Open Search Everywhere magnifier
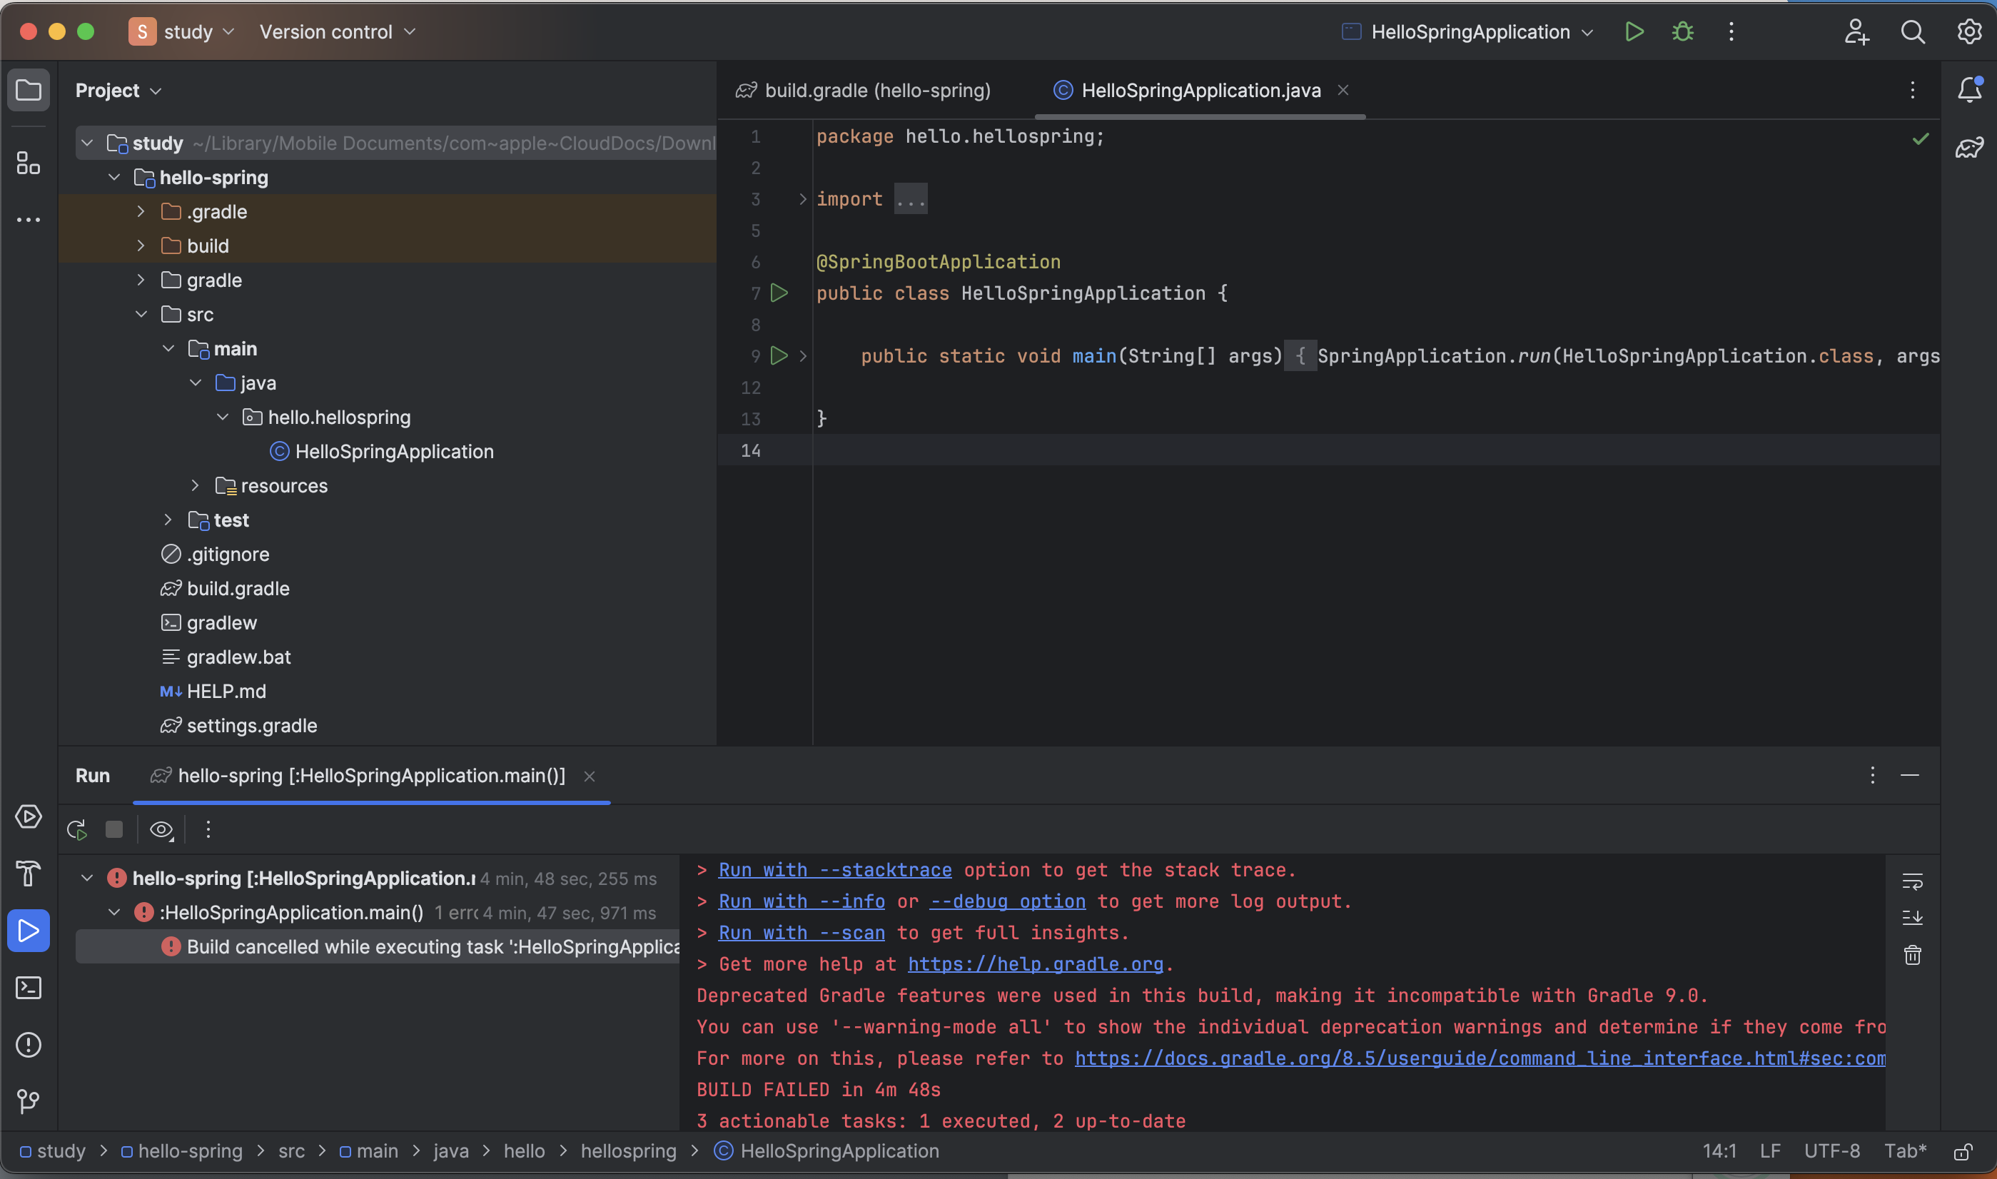The width and height of the screenshot is (1997, 1179). click(1913, 32)
